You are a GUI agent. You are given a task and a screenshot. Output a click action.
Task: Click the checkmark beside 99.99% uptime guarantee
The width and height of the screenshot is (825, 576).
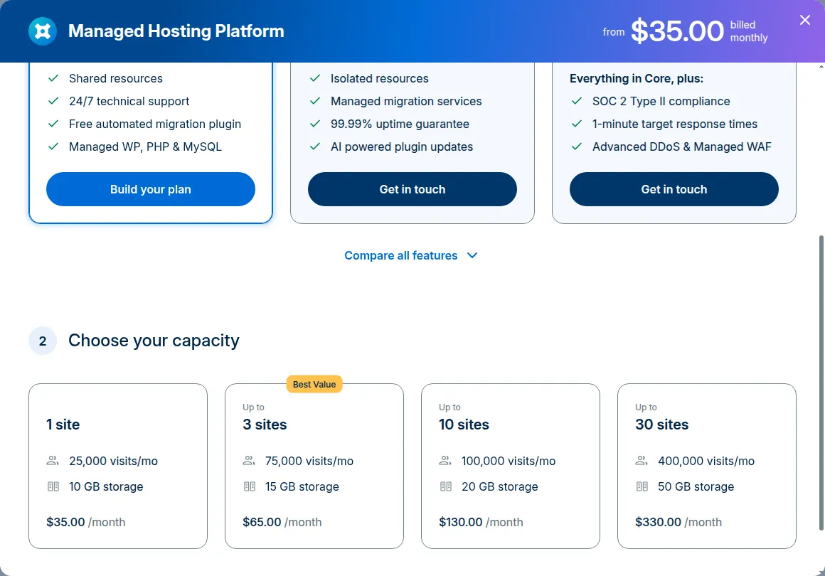[315, 124]
